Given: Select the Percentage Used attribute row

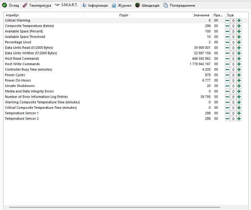Looking at the screenshot, I should [x=126, y=42].
